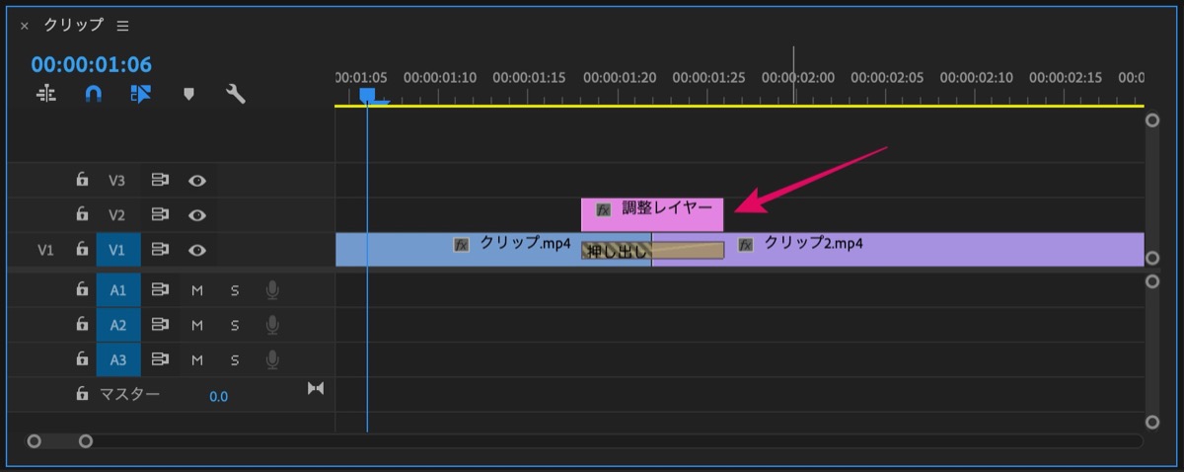Screen dimensions: 1184x472
Task: Click ruler at 00:00:01:15
Action: coord(528,77)
